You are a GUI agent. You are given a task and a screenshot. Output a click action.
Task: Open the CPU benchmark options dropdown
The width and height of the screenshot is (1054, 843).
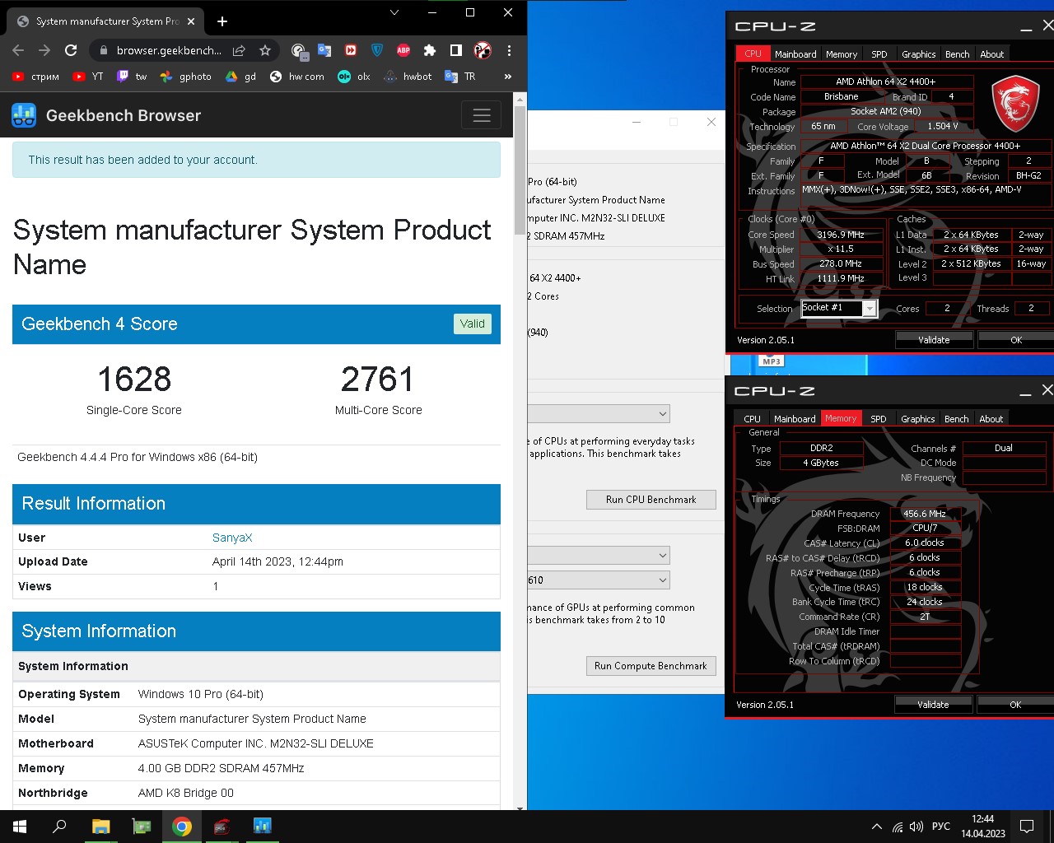599,413
